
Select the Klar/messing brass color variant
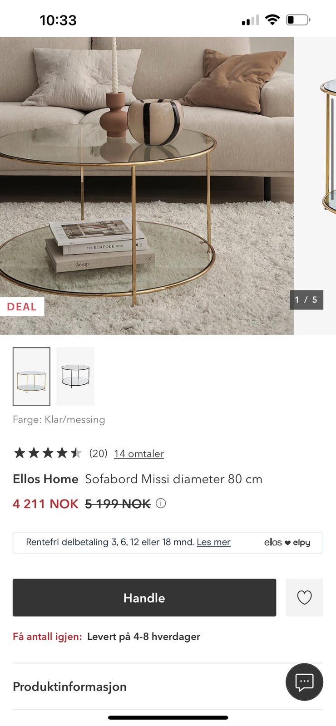[x=31, y=376]
